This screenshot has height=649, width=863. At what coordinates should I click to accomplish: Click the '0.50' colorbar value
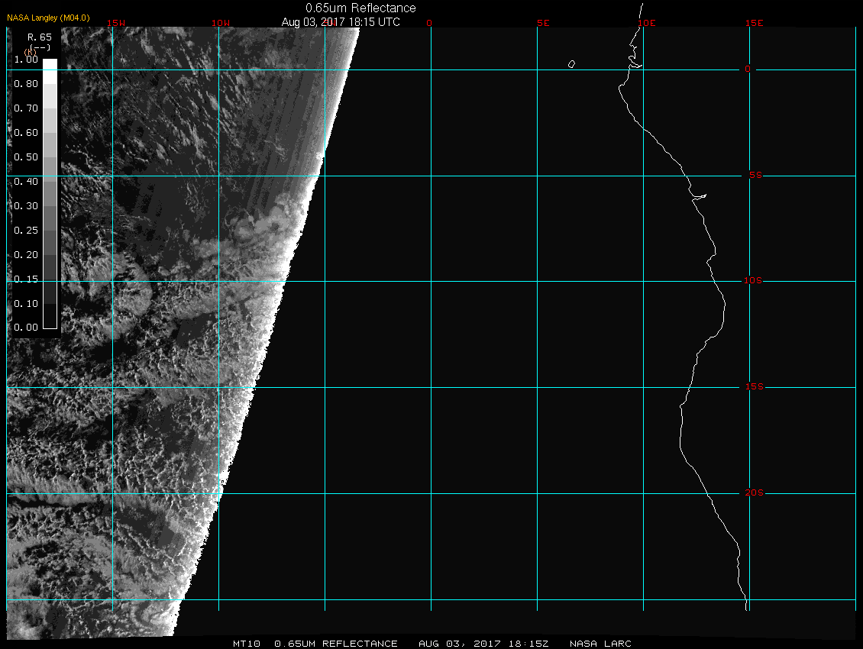[26, 157]
